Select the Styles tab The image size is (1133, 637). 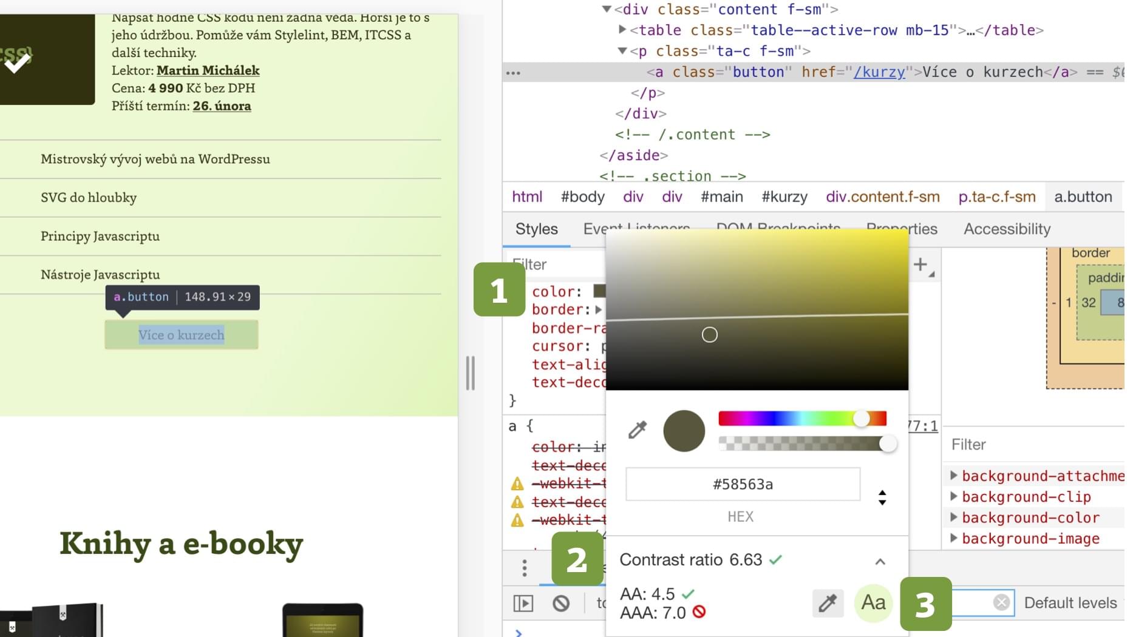[x=536, y=229]
